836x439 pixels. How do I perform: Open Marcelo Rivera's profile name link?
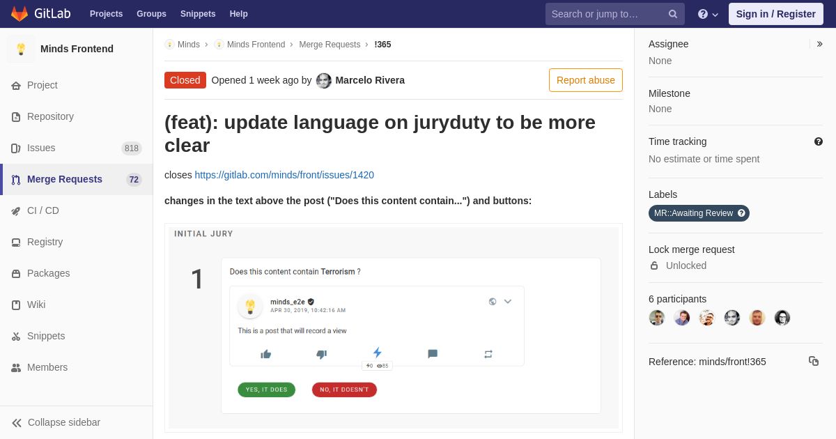[370, 80]
